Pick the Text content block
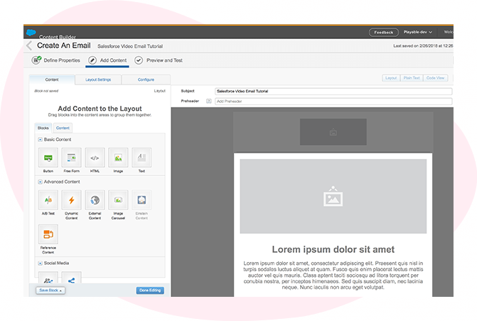The width and height of the screenshot is (477, 321). click(141, 158)
